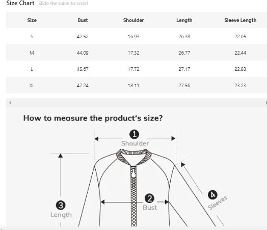Click the Size Chart heading
This screenshot has width=267, height=230.
(x=20, y=3)
